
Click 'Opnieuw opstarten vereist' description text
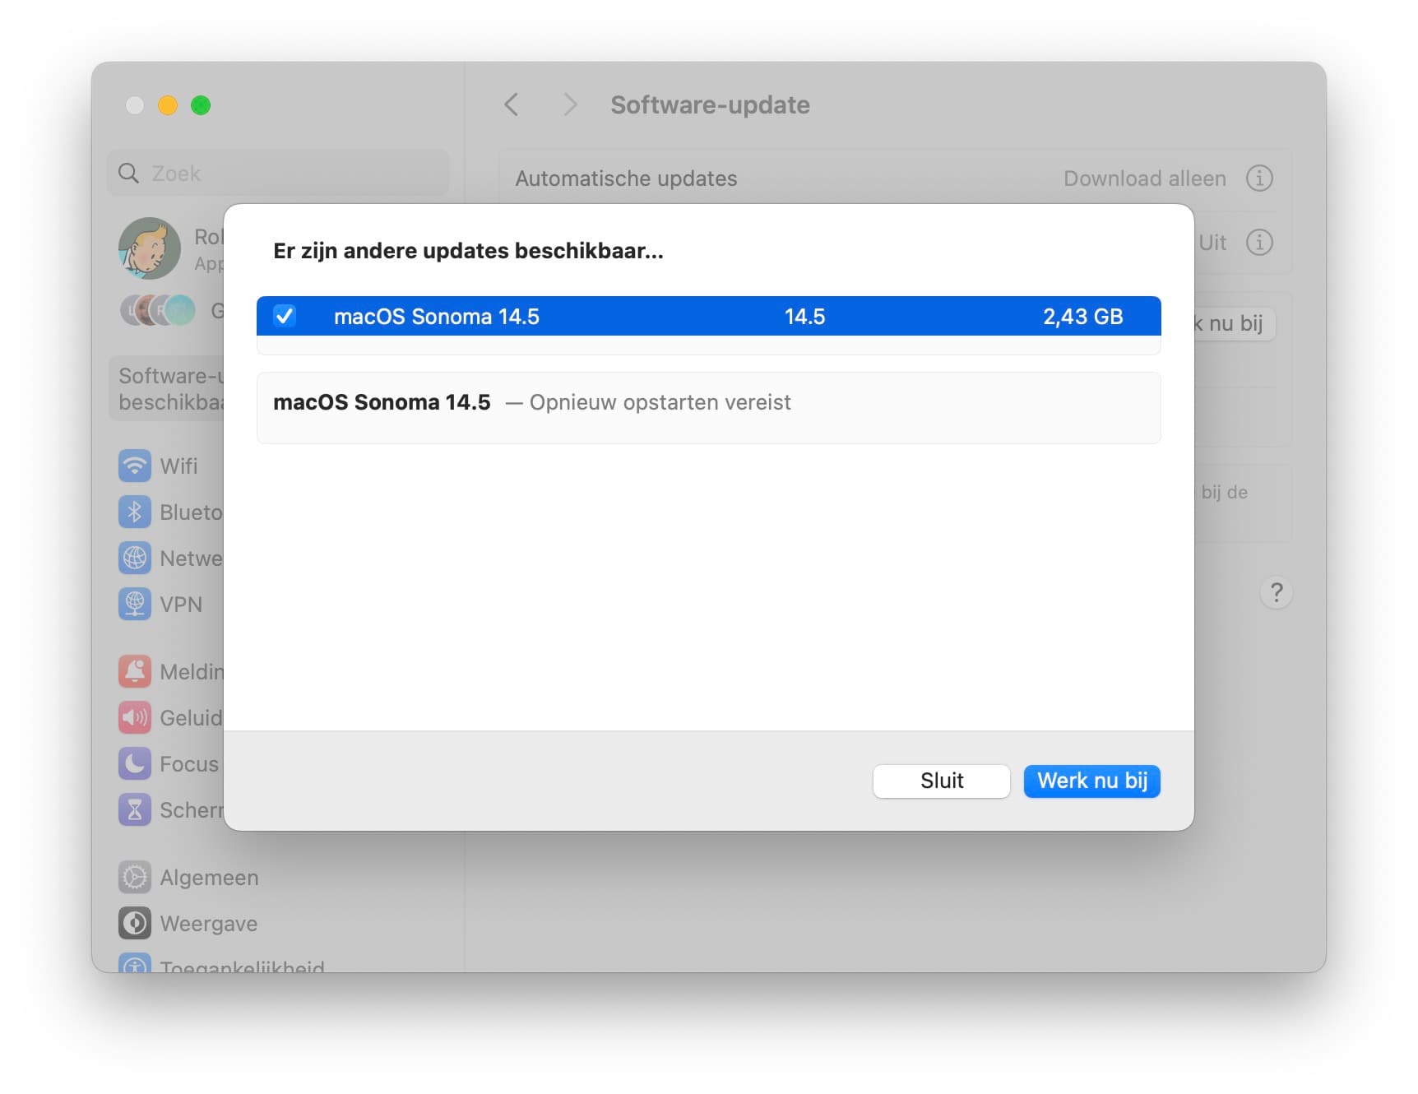[660, 402]
